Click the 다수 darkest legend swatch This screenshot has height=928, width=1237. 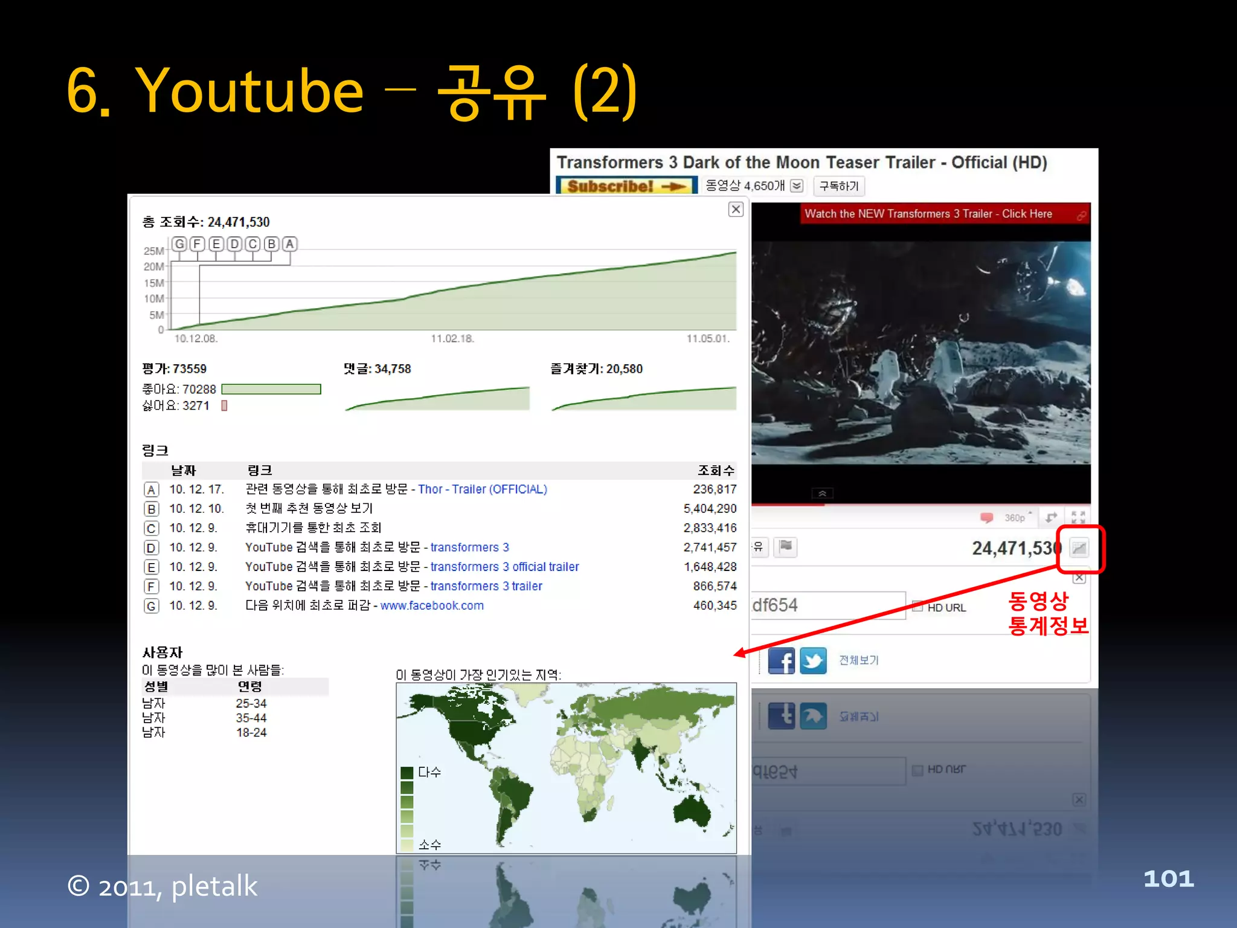[406, 773]
